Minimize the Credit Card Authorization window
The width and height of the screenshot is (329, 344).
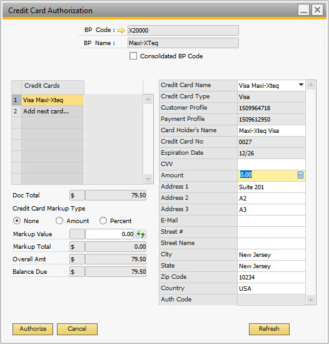click(303, 10)
